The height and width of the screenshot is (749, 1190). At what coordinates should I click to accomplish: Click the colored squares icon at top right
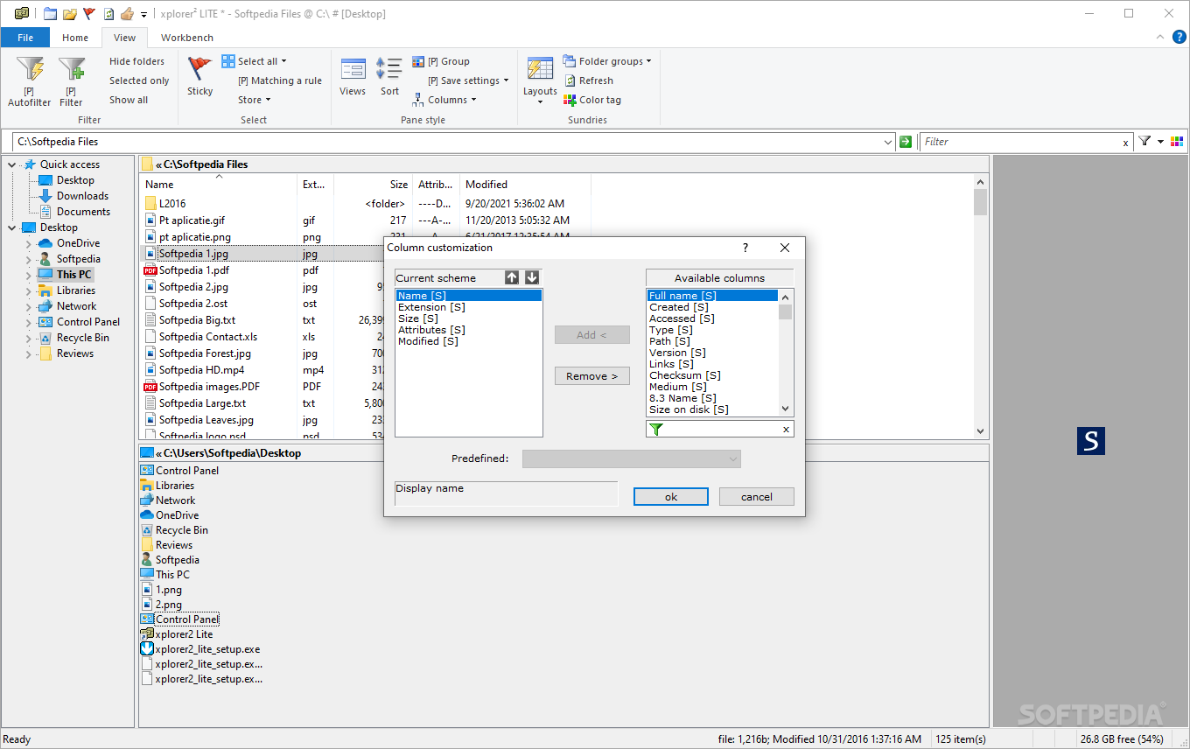click(x=1177, y=142)
